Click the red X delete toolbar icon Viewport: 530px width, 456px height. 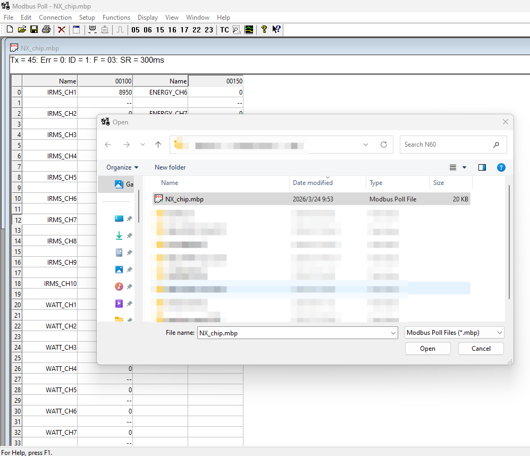point(62,30)
